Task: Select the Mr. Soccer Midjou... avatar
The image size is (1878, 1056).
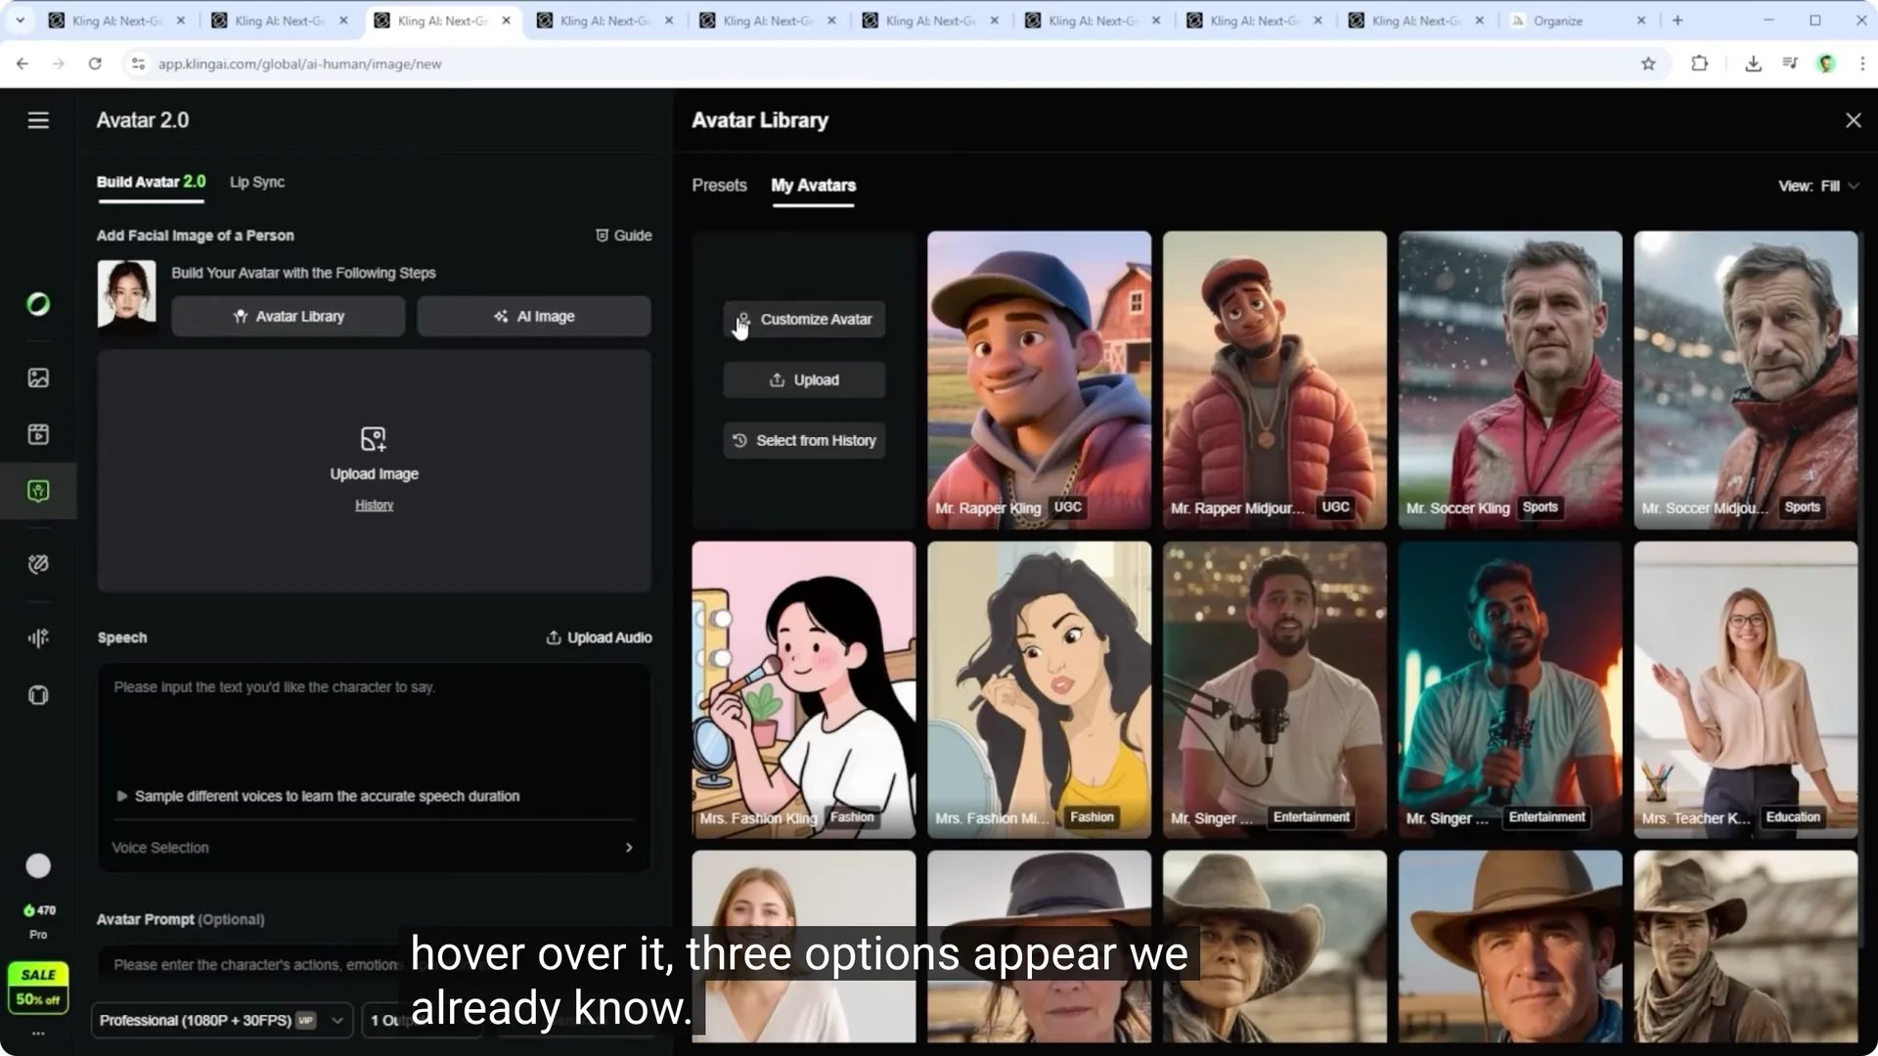Action: tap(1746, 379)
